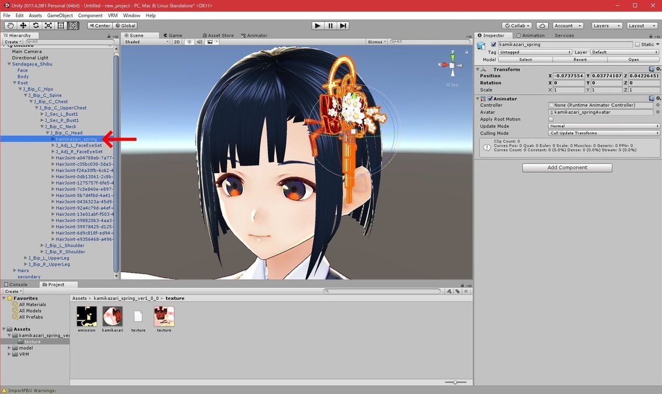The width and height of the screenshot is (662, 394).
Task: Open the cloud Services button
Action: (x=542, y=25)
